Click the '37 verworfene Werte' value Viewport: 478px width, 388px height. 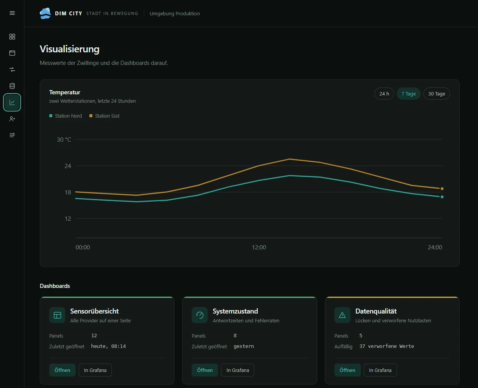click(x=387, y=346)
